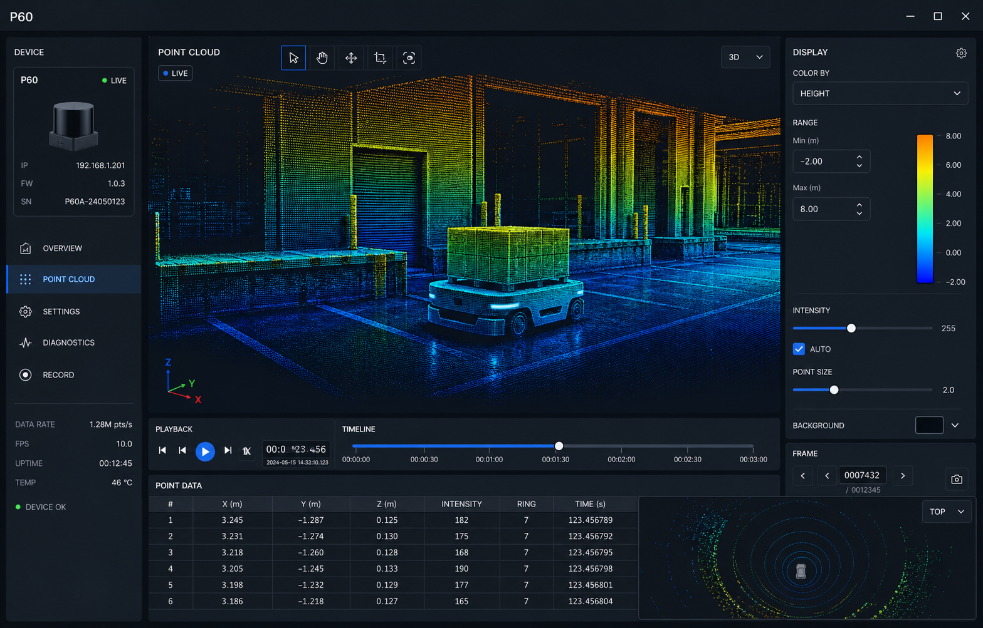Jump to the 00:00:30 timeline mark

point(424,459)
